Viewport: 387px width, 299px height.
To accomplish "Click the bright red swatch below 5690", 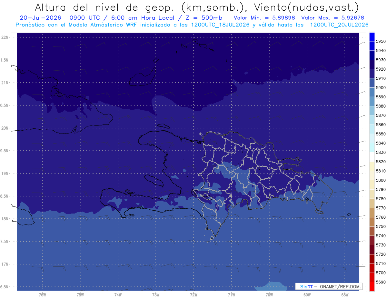I will (x=372, y=286).
